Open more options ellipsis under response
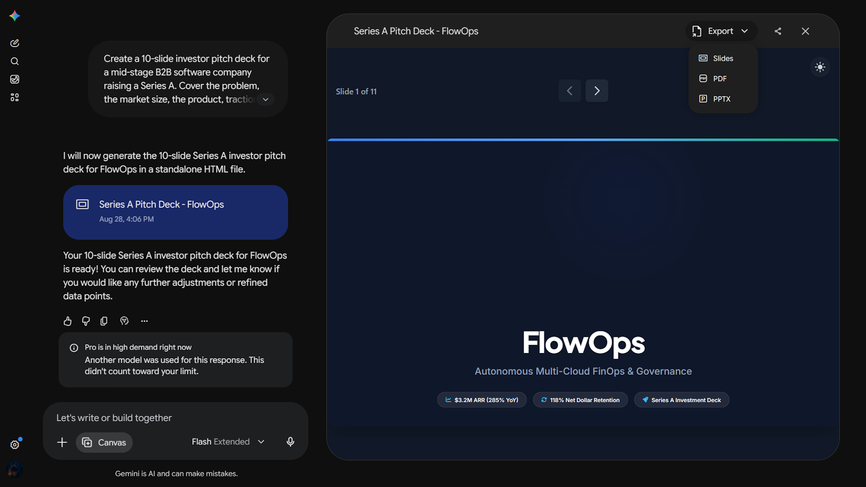 [x=144, y=321]
